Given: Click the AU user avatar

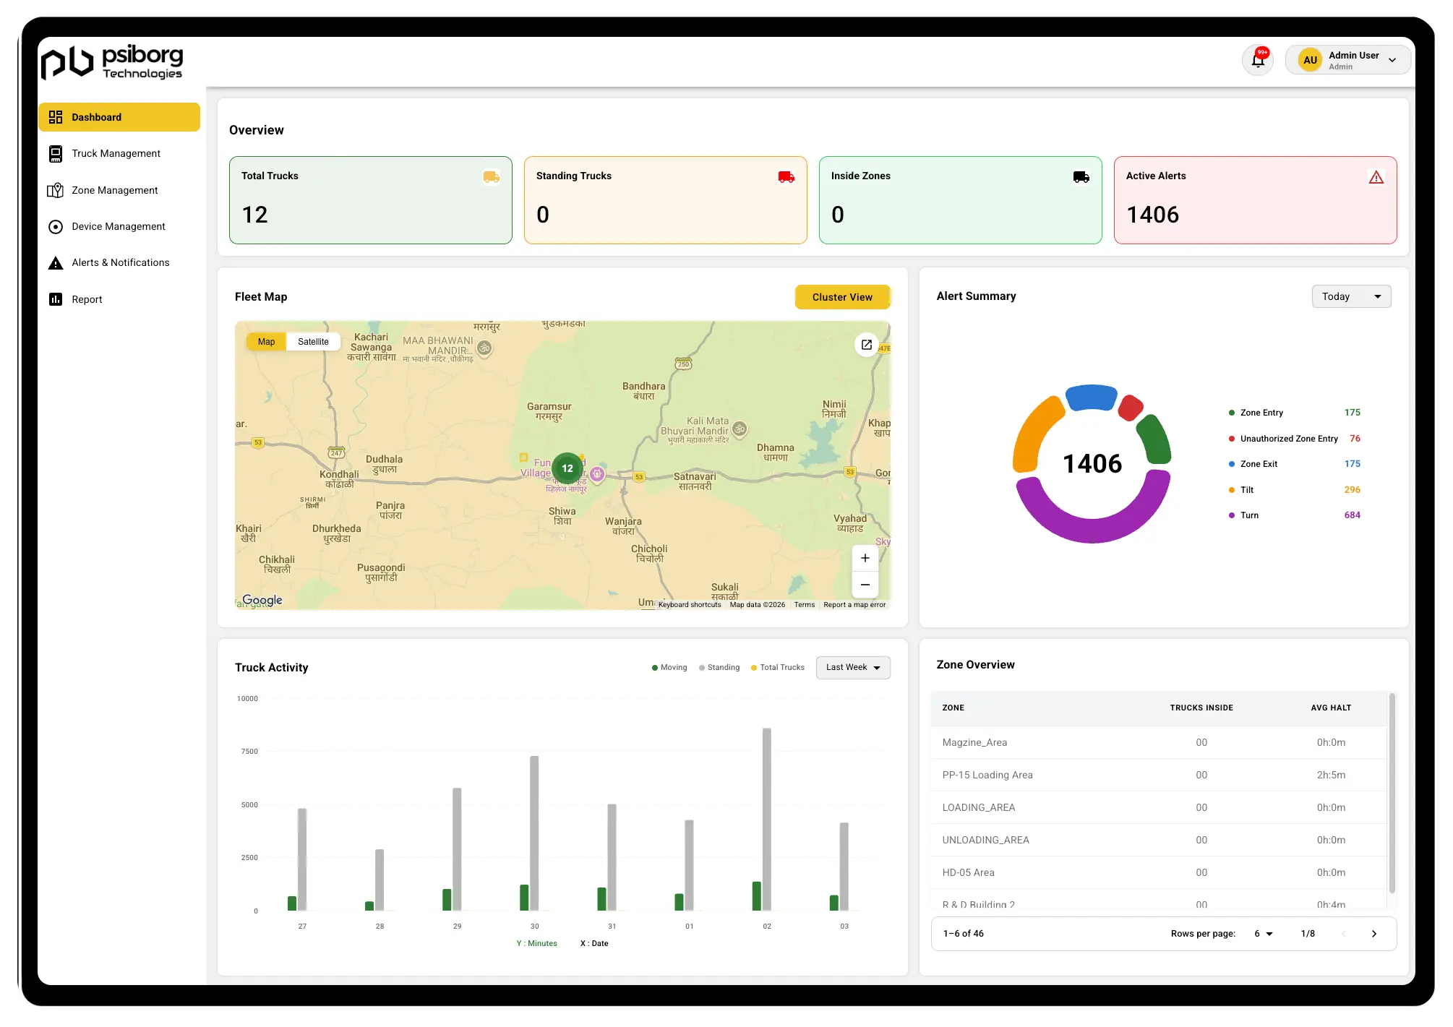Looking at the screenshot, I should [x=1310, y=60].
